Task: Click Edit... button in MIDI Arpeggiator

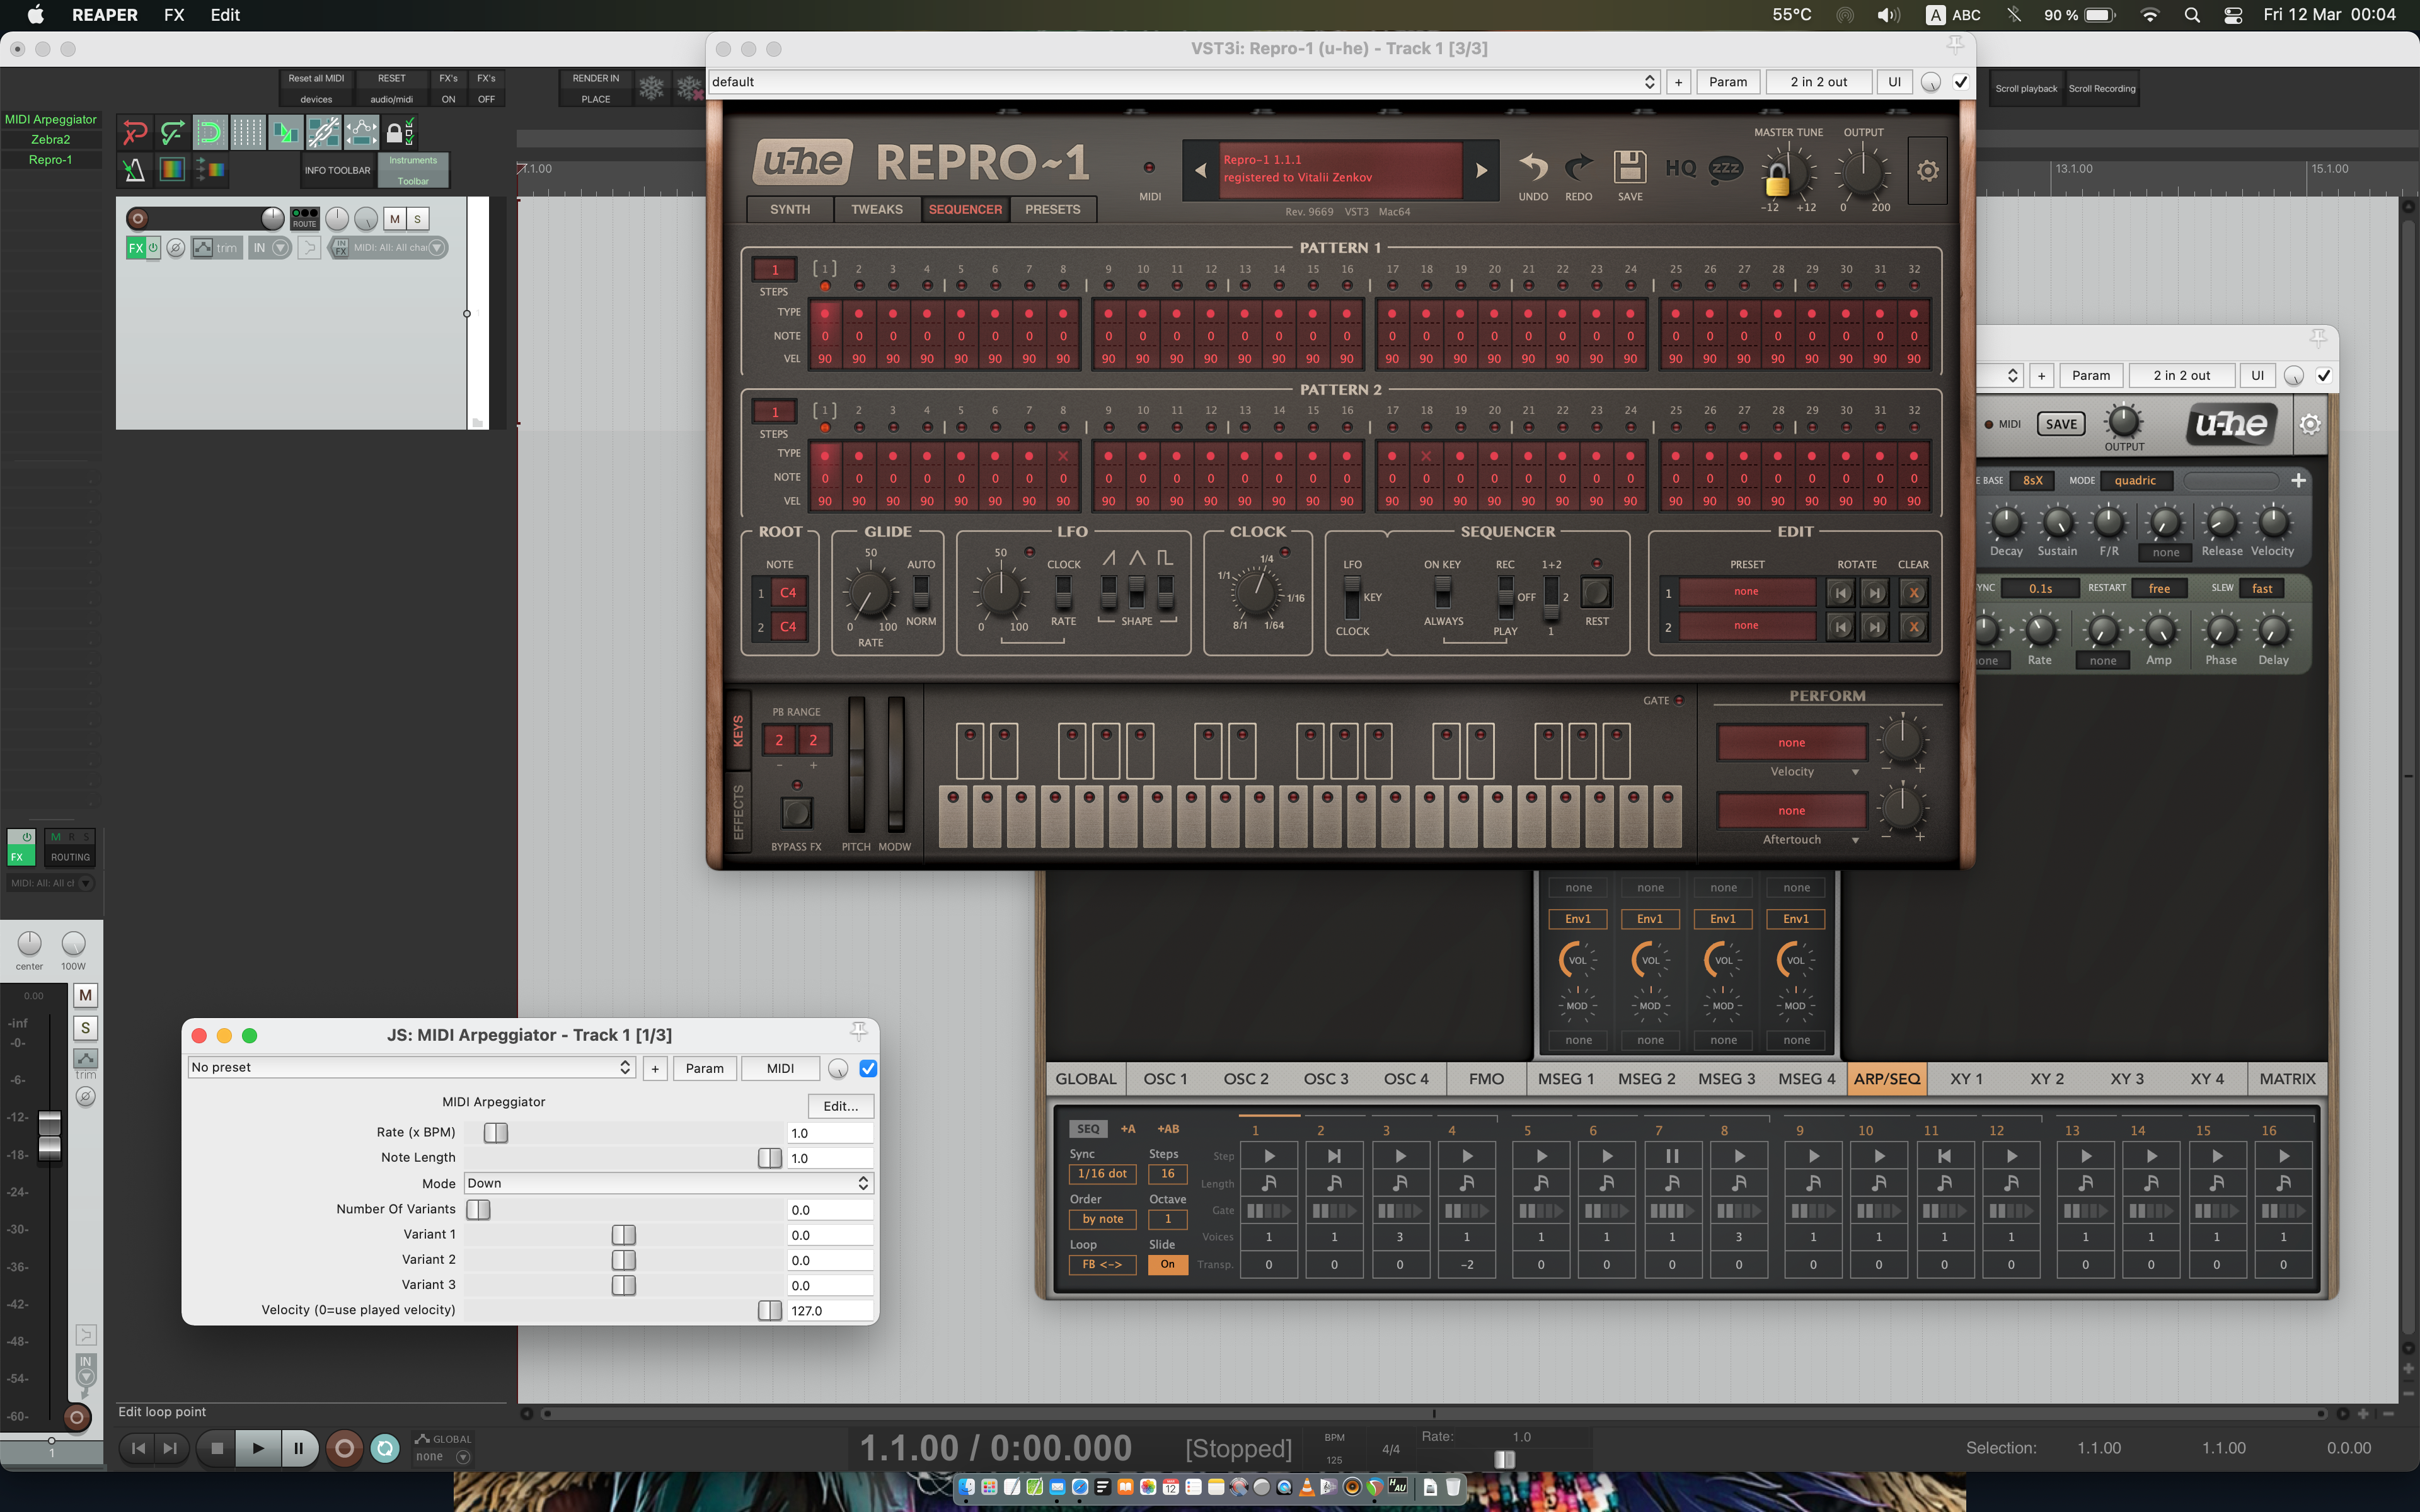Action: tap(840, 1106)
